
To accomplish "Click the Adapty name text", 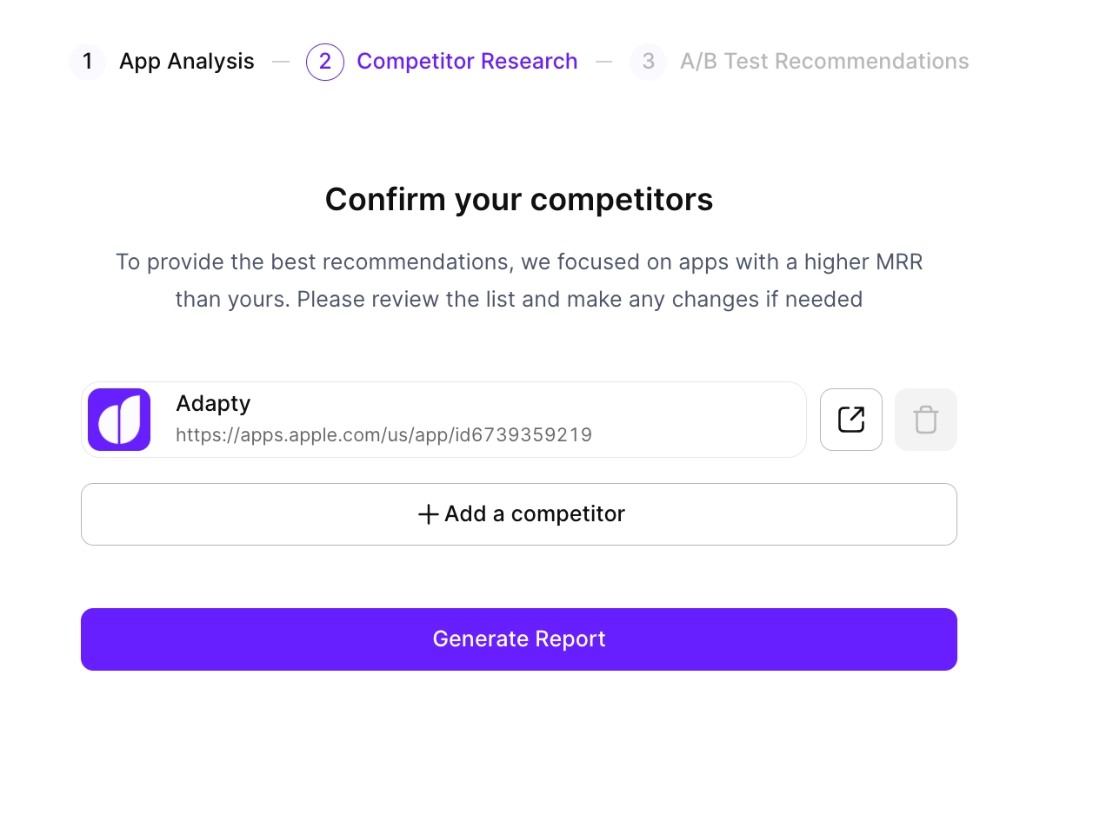I will click(213, 403).
